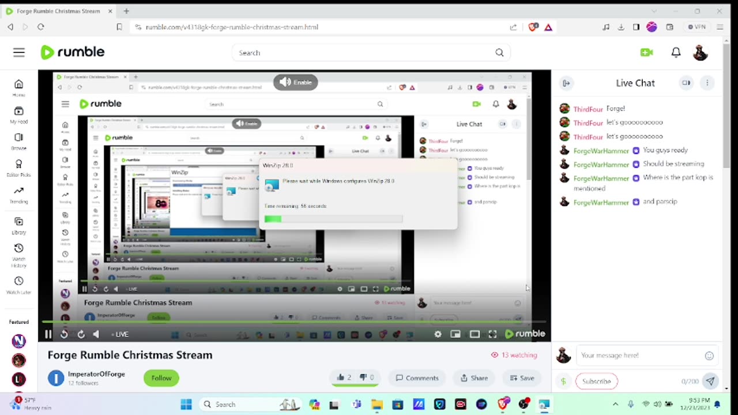Toggle picture-in-picture mode
This screenshot has width=738, height=415.
point(455,334)
